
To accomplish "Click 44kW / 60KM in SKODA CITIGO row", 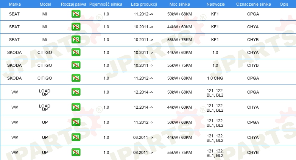I will [x=179, y=52].
